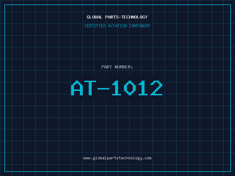This screenshot has height=176, width=235.
Task: Open the www.globalpartstechnology.com link
Action: [x=117, y=158]
